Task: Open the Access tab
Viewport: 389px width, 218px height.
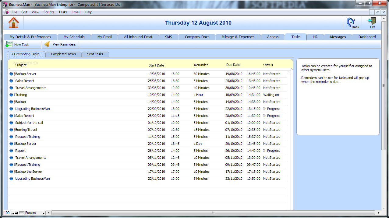Action: click(273, 37)
